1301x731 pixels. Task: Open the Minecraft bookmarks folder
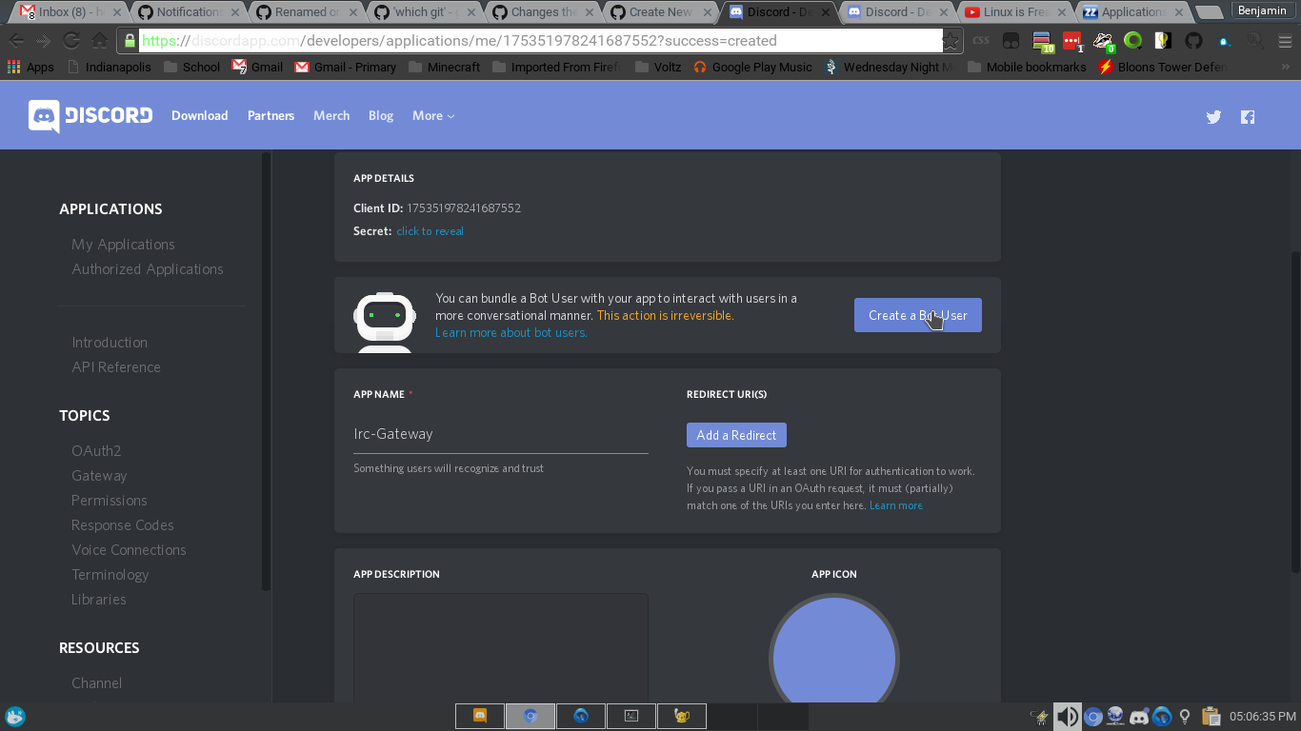[445, 67]
